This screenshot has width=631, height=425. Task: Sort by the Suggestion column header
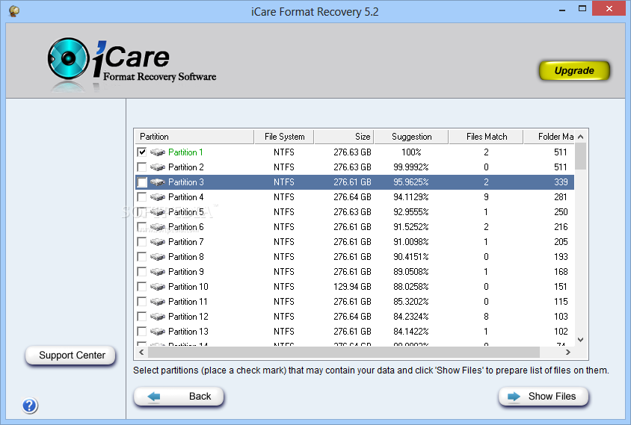[411, 137]
